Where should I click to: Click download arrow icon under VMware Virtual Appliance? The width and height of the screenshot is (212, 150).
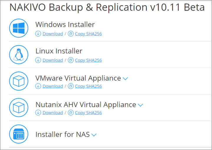38,86
